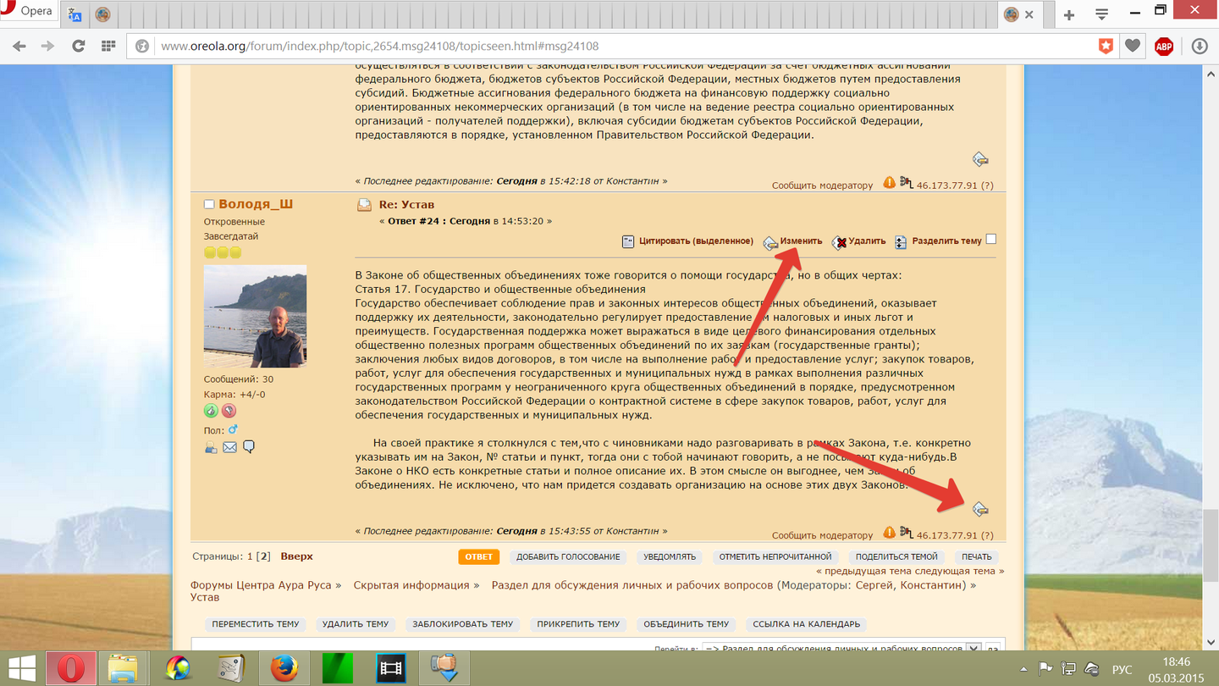Click the orange ОТВЕТ reply button
Viewport: 1219px width, 686px height.
[478, 556]
